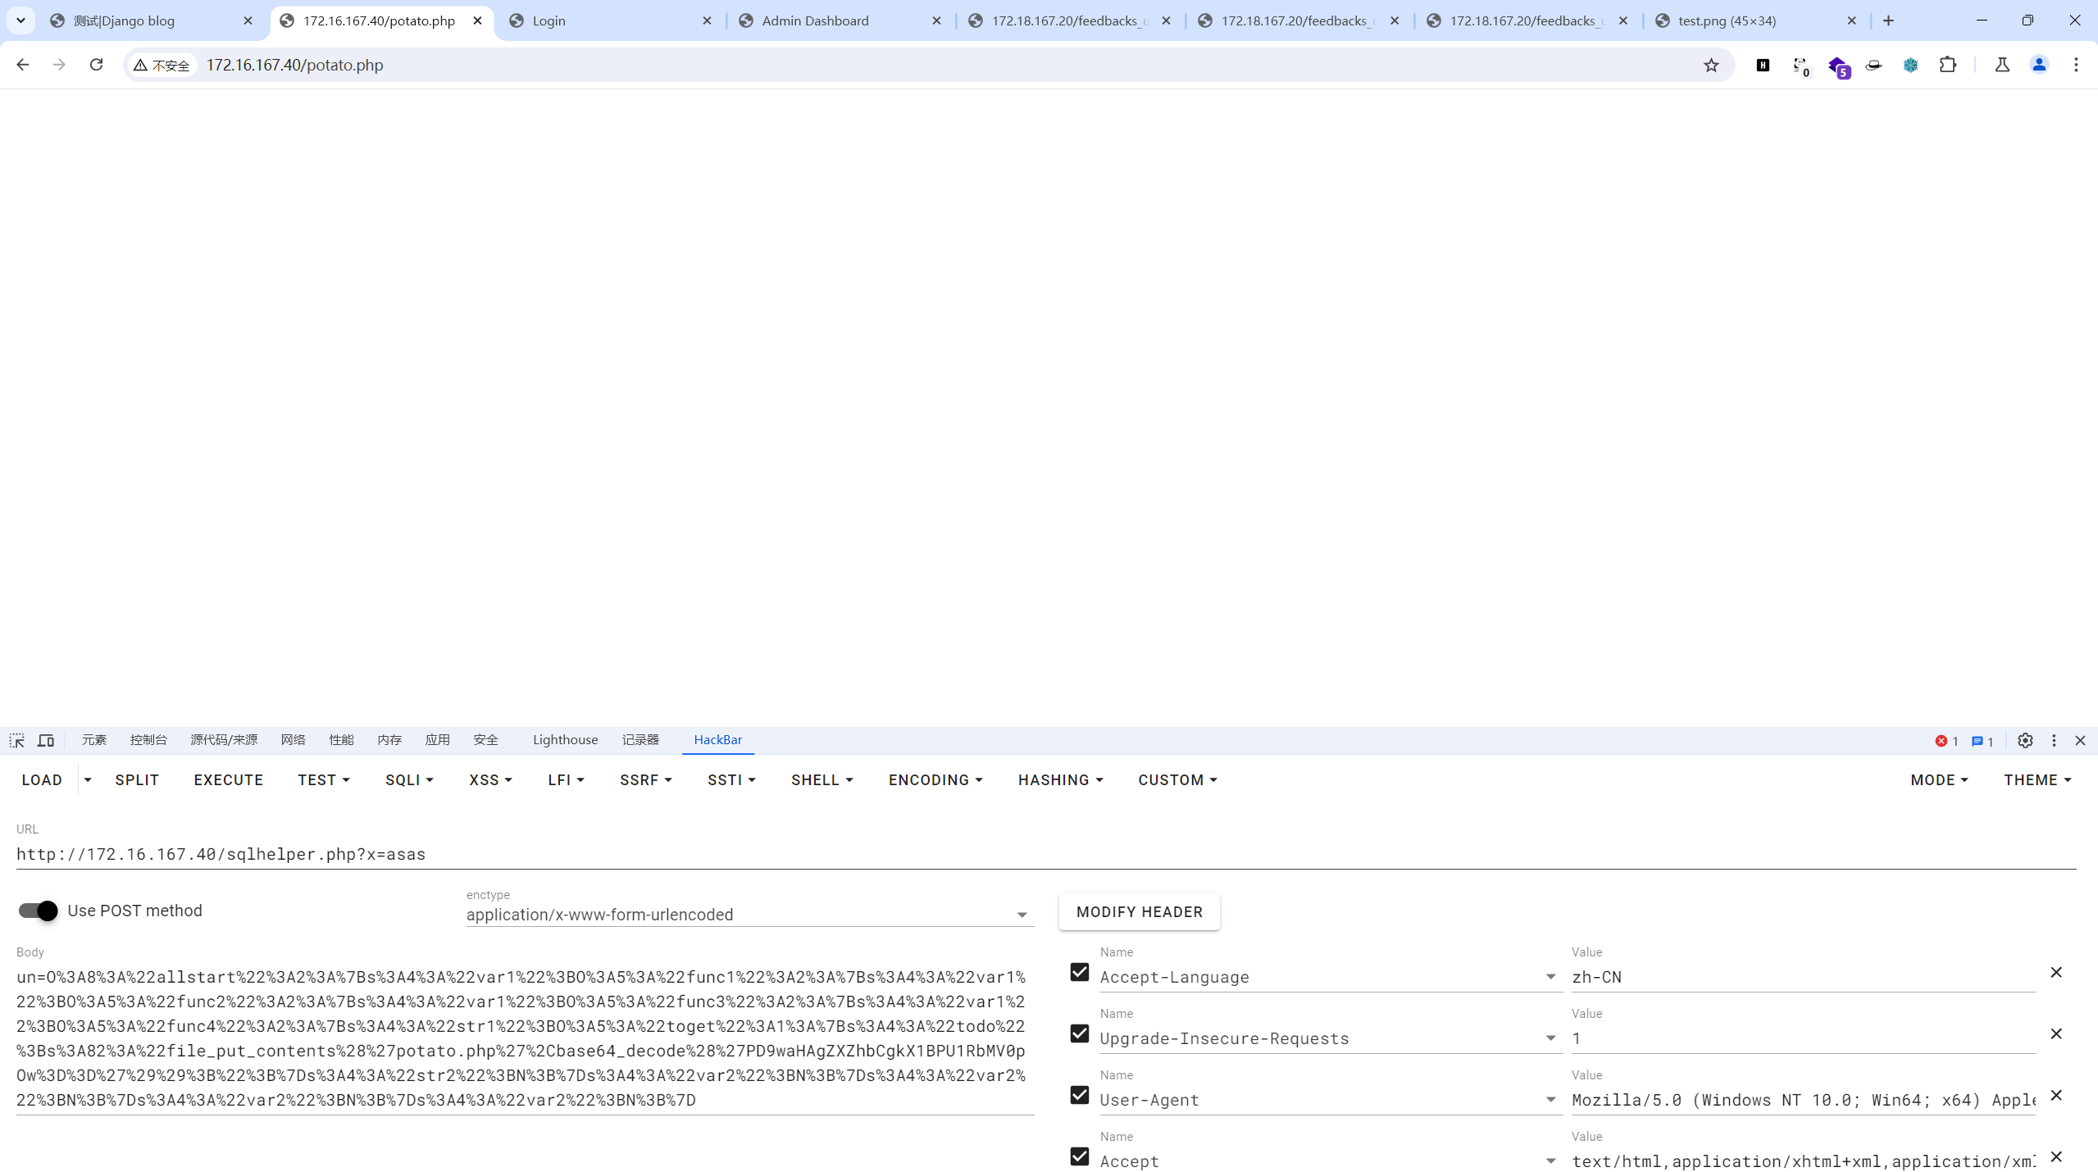Uncheck the User-Agent header checkbox
2098x1172 pixels.
coord(1080,1095)
